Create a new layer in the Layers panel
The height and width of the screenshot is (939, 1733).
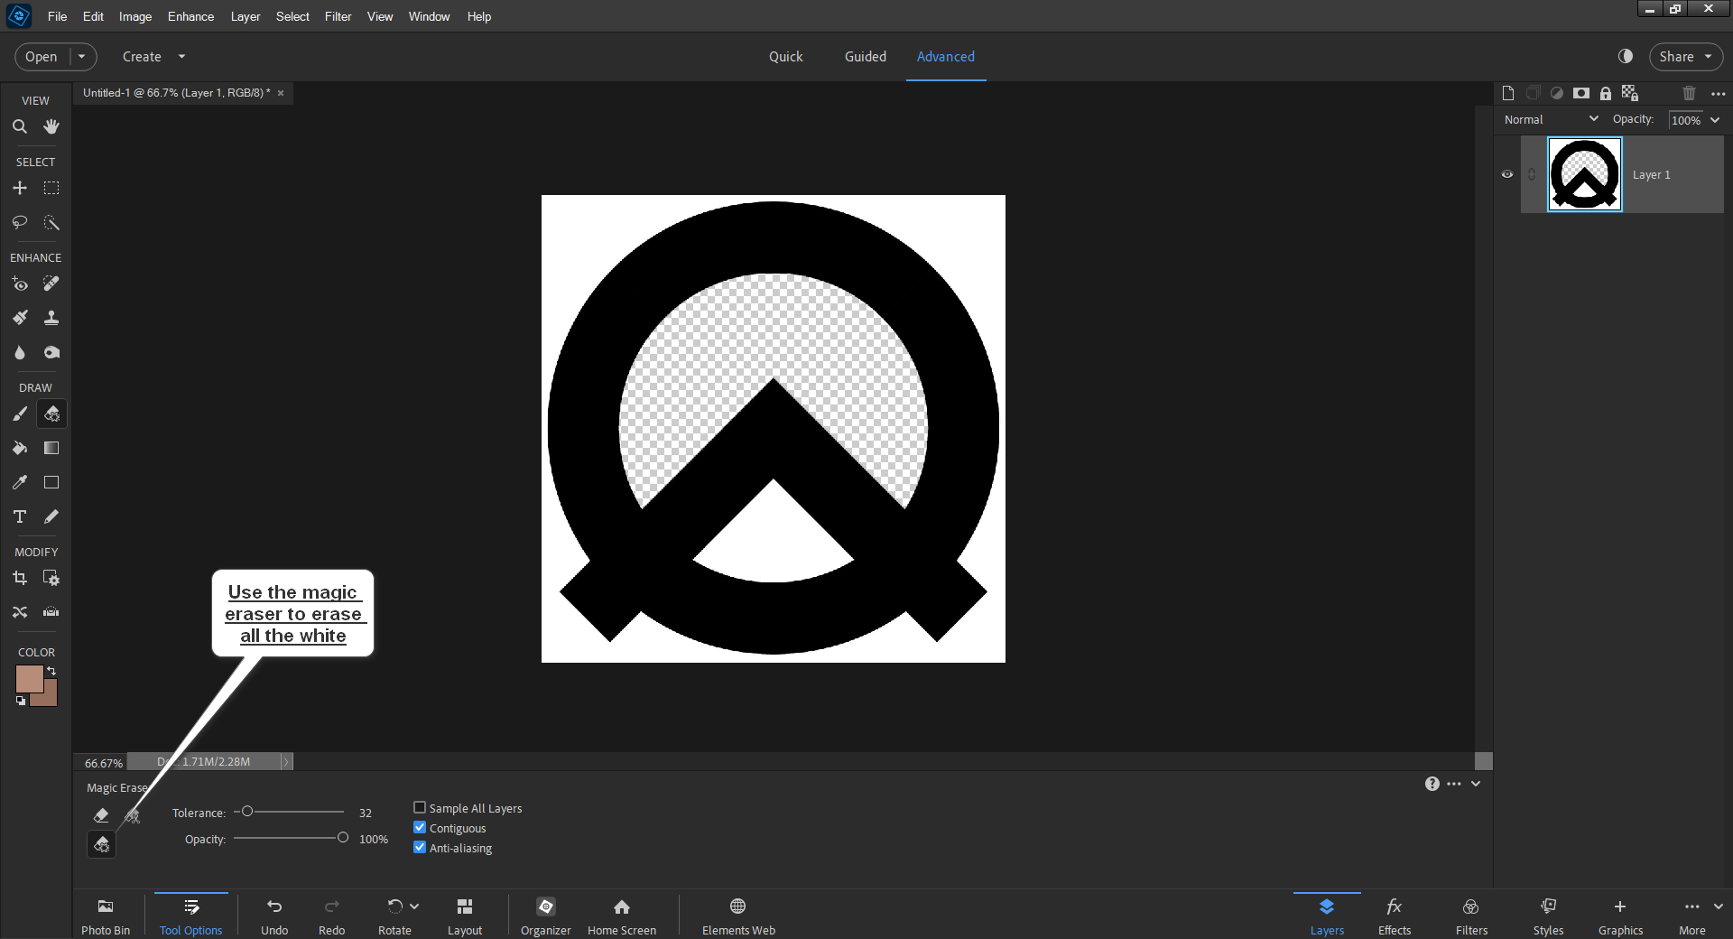[x=1507, y=92]
